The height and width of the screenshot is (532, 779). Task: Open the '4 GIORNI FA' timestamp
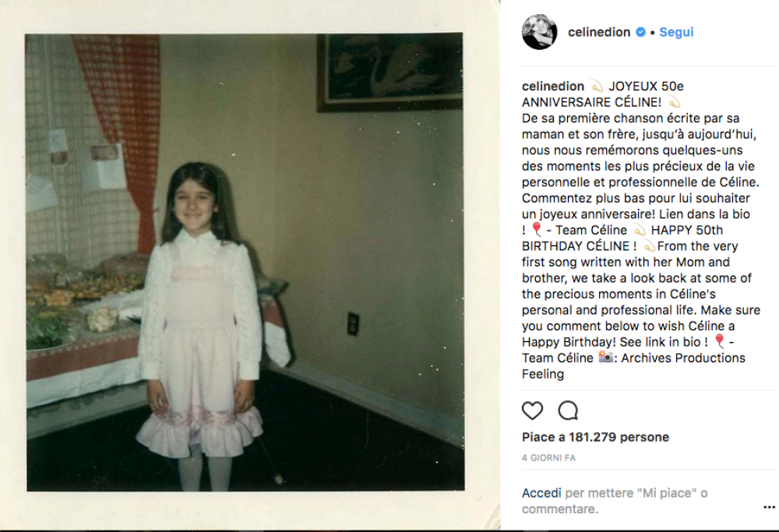pos(548,458)
